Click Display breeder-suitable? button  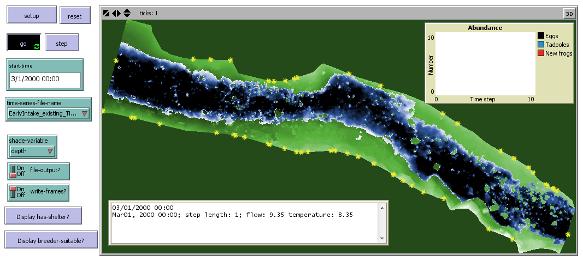pyautogui.click(x=51, y=240)
